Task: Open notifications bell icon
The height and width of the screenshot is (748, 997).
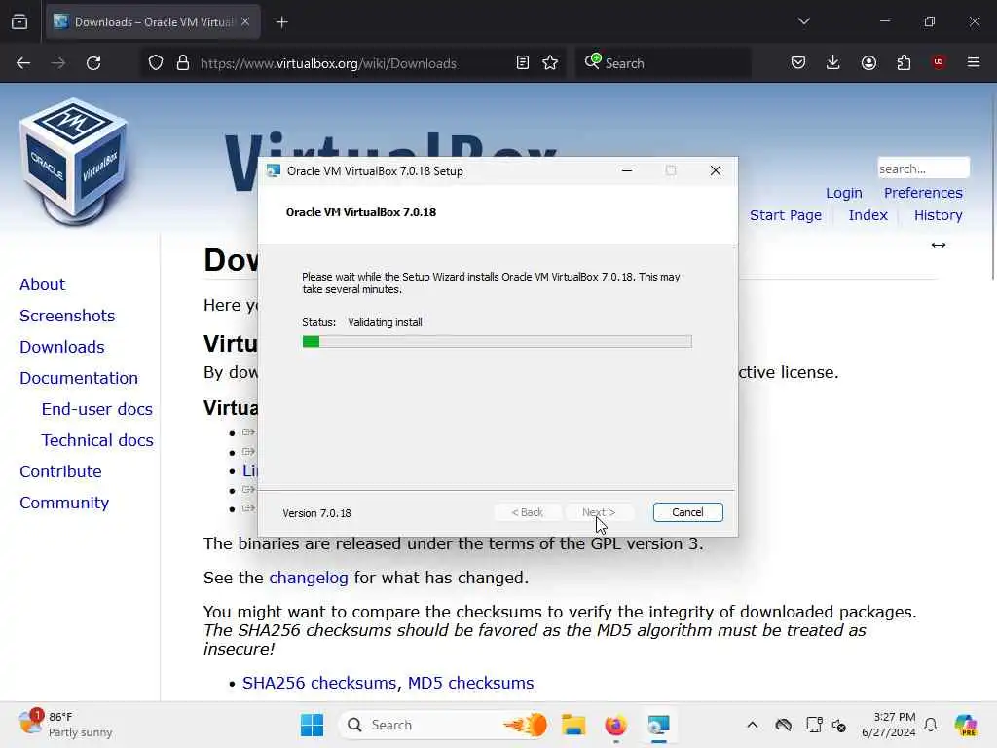Action: point(930,725)
